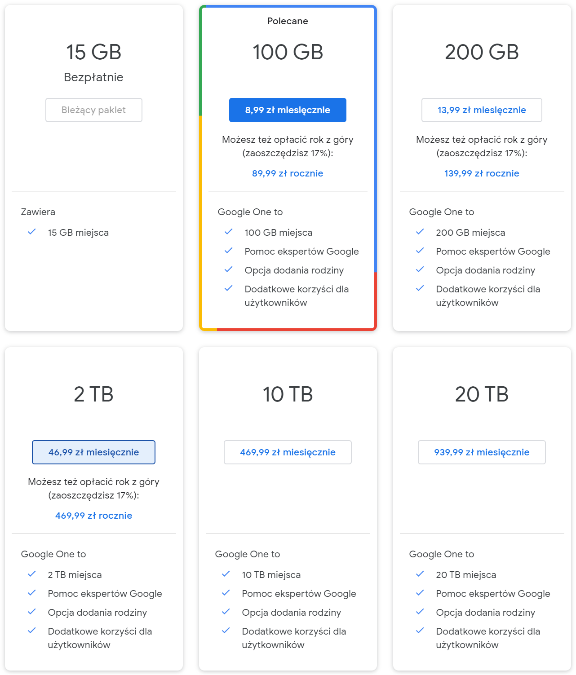The image size is (576, 675).
Task: Pick the "46,99 zł miesięcznie" button
Action: point(94,452)
